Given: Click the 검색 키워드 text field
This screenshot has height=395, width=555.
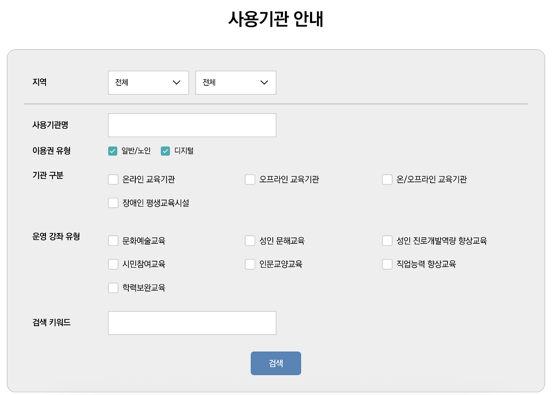Looking at the screenshot, I should pyautogui.click(x=192, y=323).
